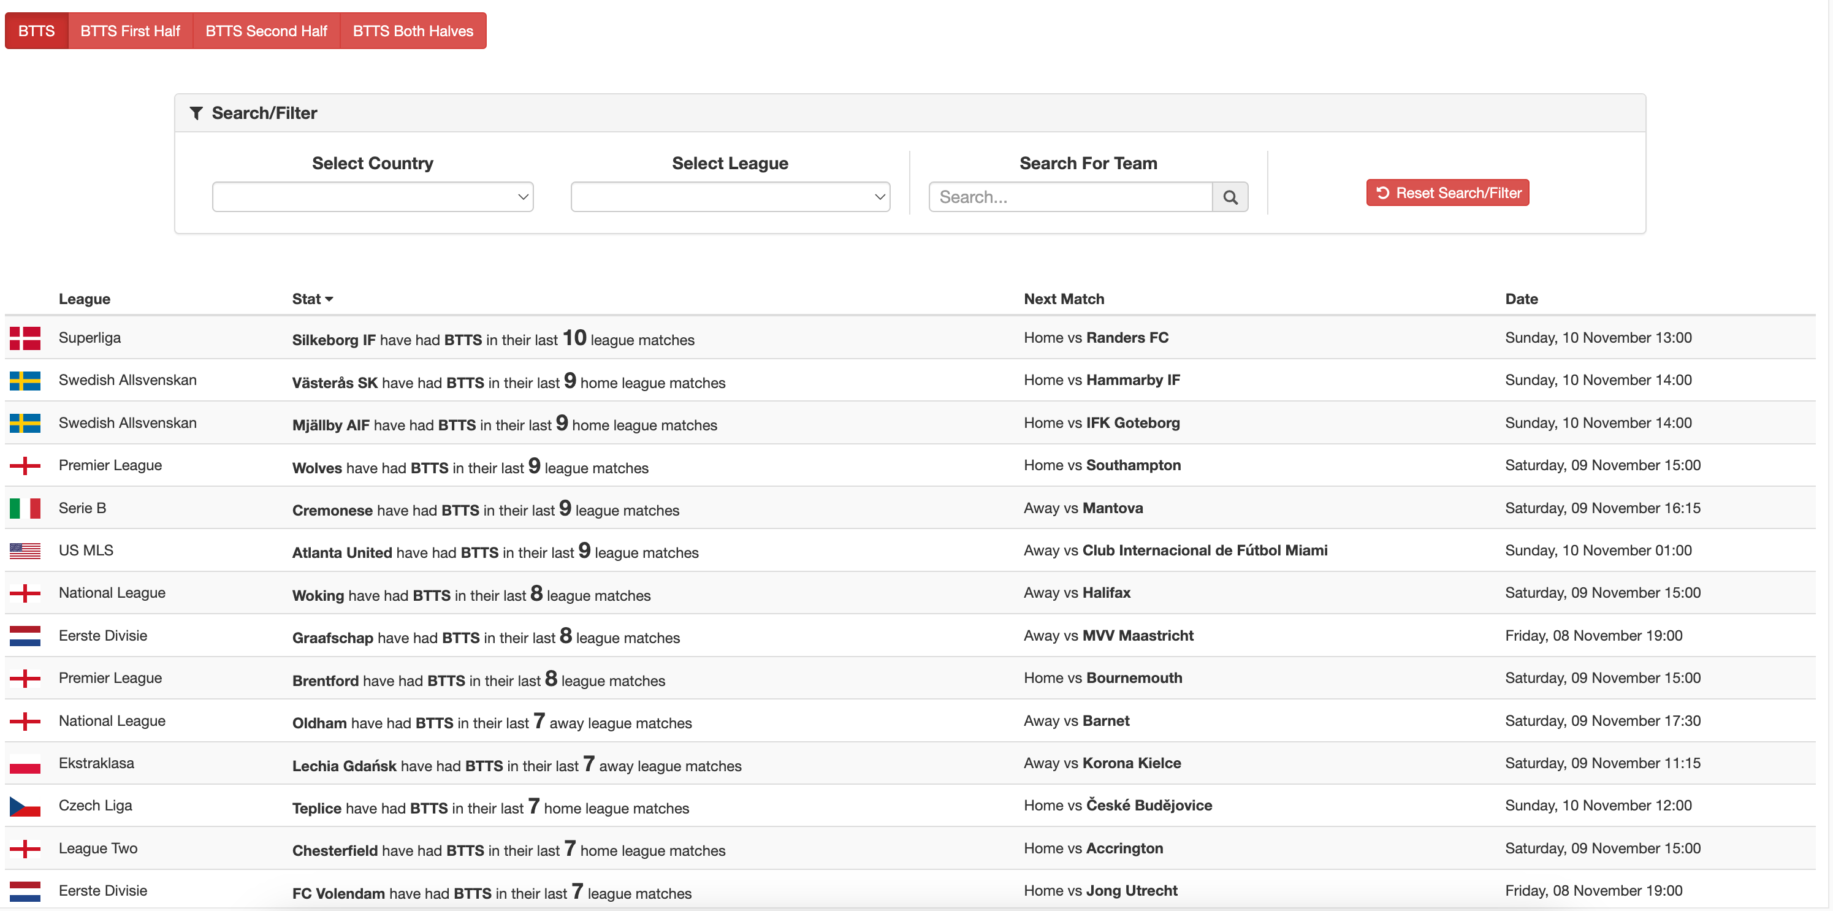
Task: Switch to BTTS First Half tab
Action: coord(130,31)
